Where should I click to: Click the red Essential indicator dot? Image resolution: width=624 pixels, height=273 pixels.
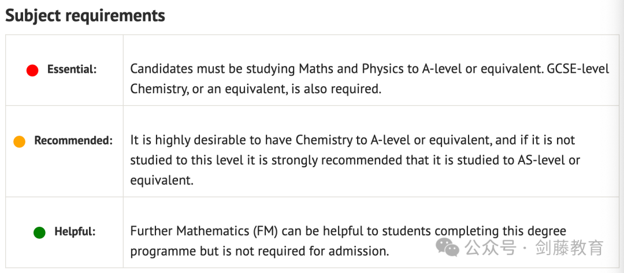[32, 71]
